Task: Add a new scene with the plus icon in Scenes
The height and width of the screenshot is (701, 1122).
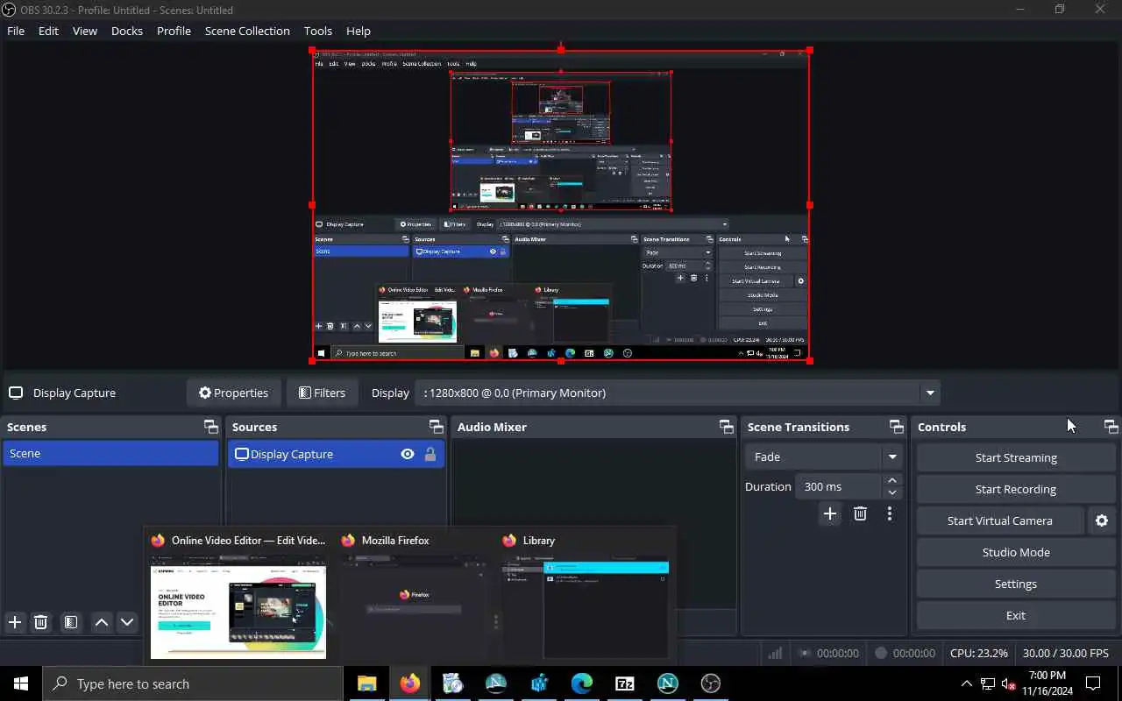Action: click(15, 622)
